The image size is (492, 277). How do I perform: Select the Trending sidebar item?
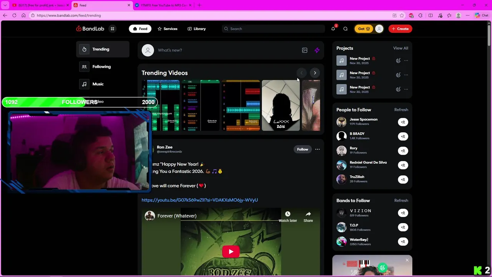[103, 49]
